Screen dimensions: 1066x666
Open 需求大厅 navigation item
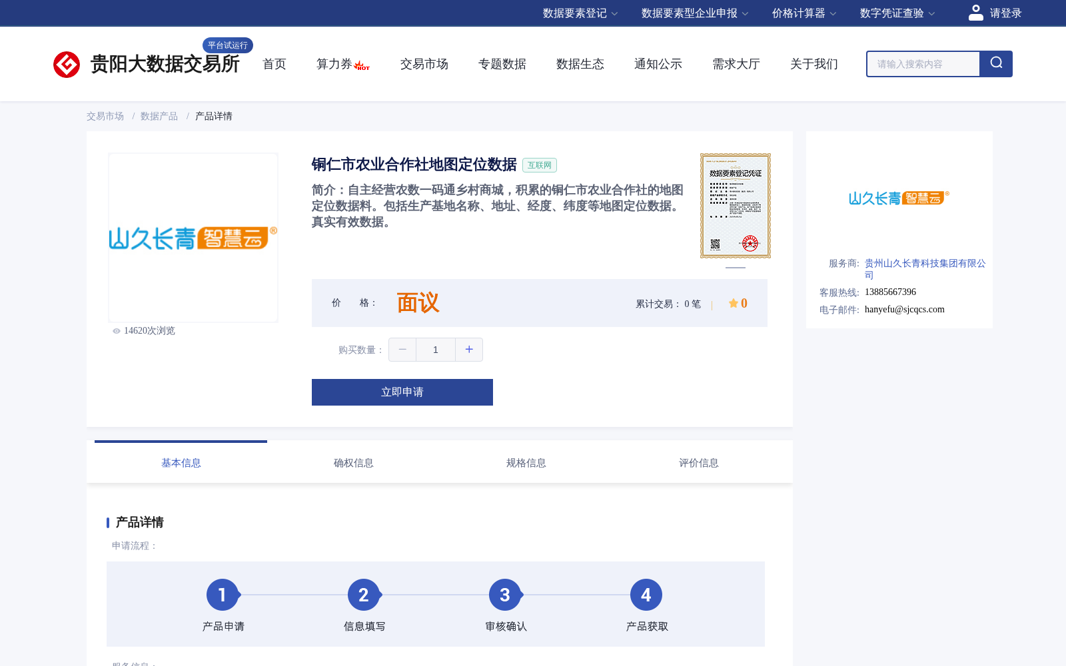pos(736,64)
